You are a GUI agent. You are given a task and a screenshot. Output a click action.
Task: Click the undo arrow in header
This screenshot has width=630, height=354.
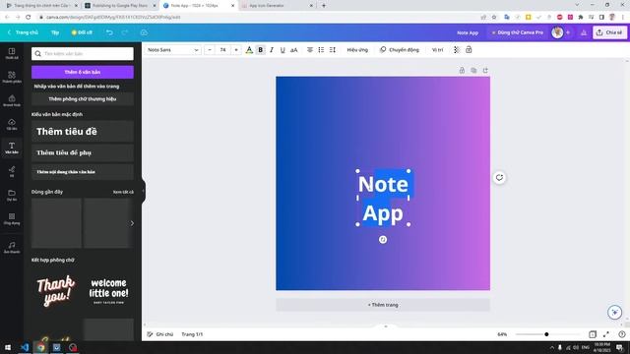click(109, 32)
